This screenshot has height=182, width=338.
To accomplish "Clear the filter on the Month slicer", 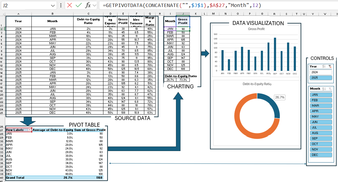I will (x=330, y=89).
